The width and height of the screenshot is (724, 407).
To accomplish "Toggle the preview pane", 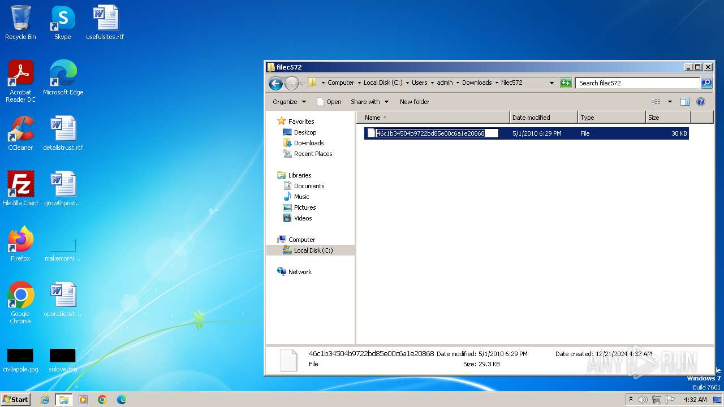I will point(684,102).
